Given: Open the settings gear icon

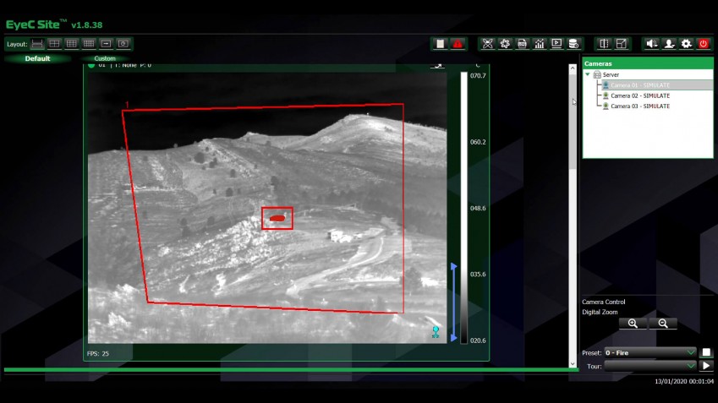Looking at the screenshot, I should coord(686,44).
